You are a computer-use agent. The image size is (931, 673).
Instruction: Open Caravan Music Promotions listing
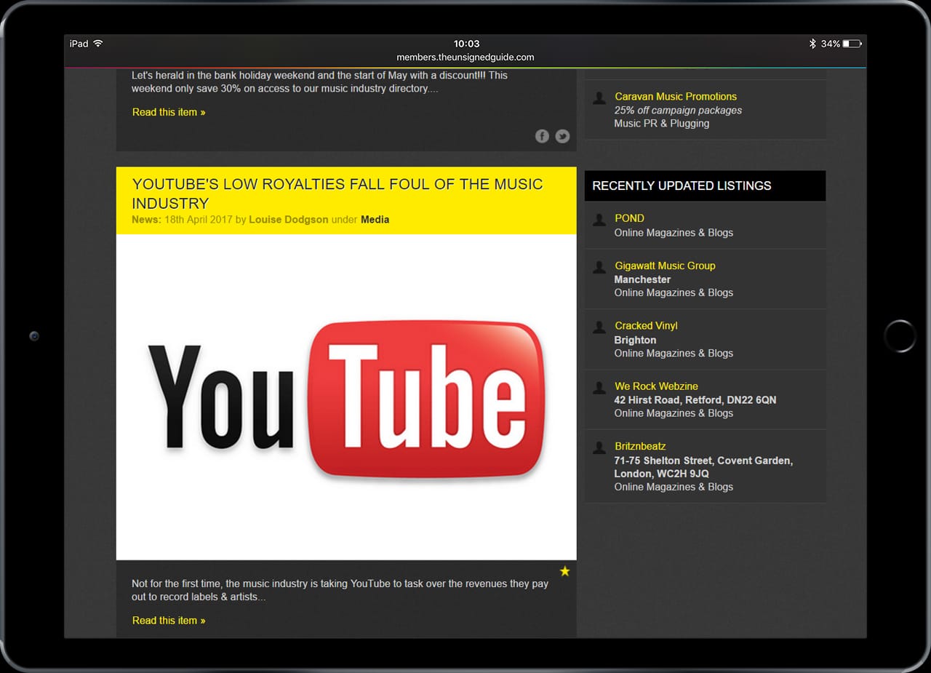(x=676, y=96)
